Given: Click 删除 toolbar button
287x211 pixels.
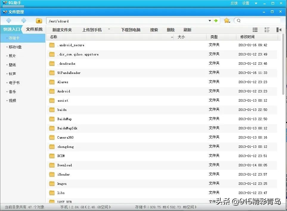Looking at the screenshot, I should 170,30.
